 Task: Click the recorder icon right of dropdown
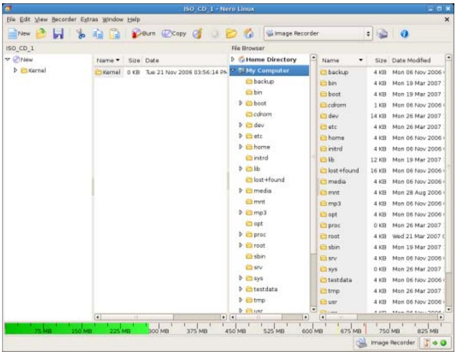tap(382, 34)
